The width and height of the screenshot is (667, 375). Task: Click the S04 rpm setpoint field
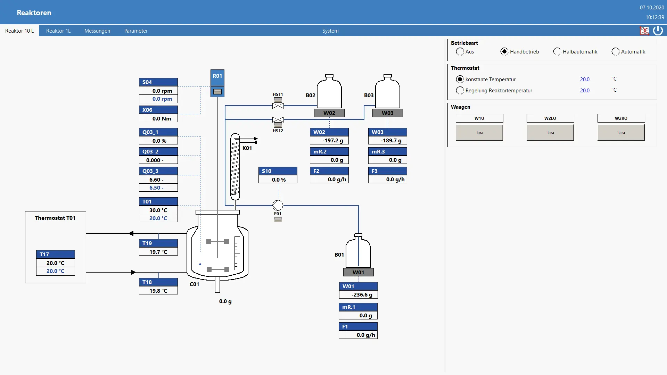[x=158, y=99]
